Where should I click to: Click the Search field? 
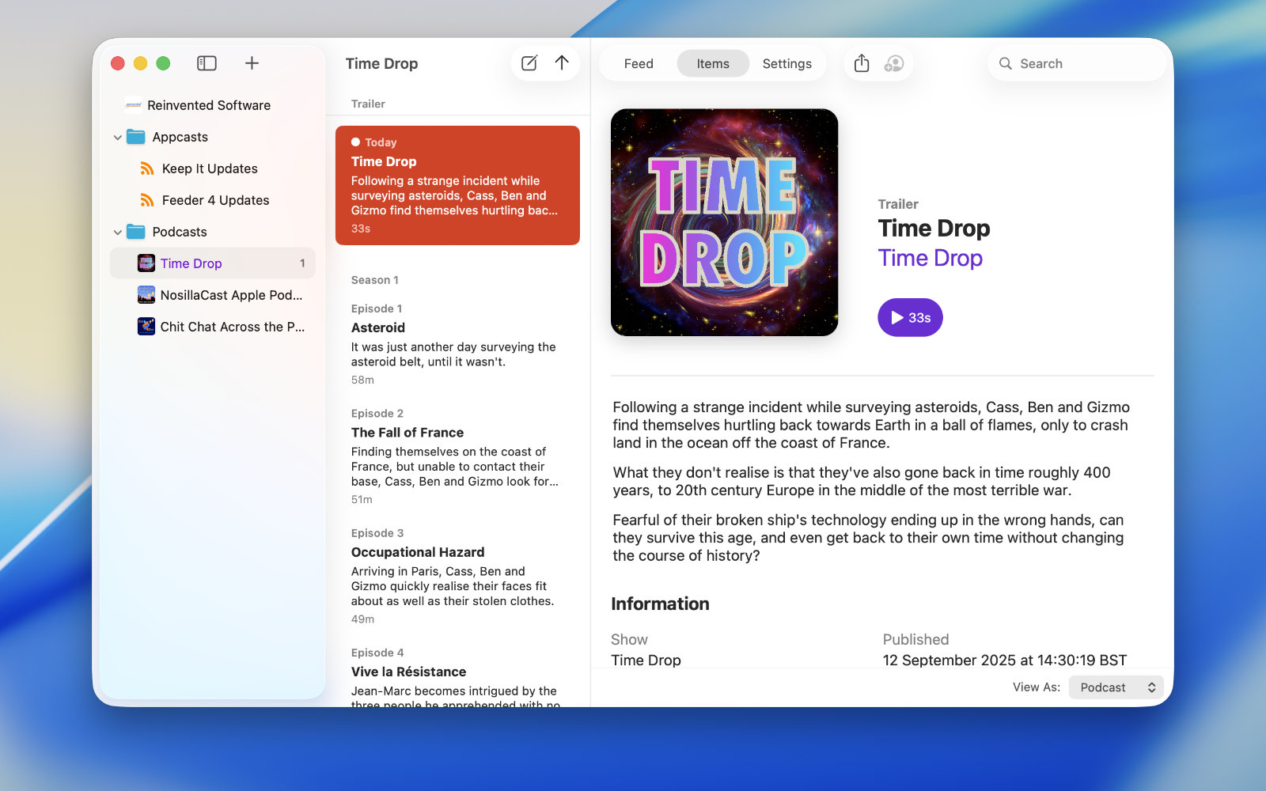coord(1076,63)
